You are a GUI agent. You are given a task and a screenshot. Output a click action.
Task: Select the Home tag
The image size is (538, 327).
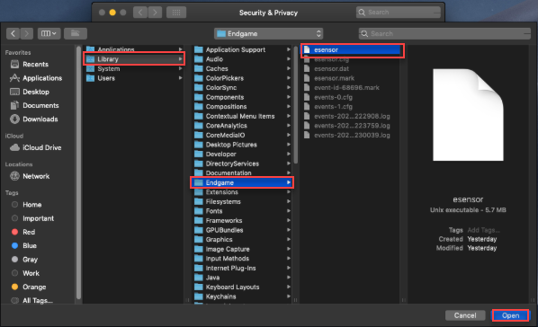(27, 205)
